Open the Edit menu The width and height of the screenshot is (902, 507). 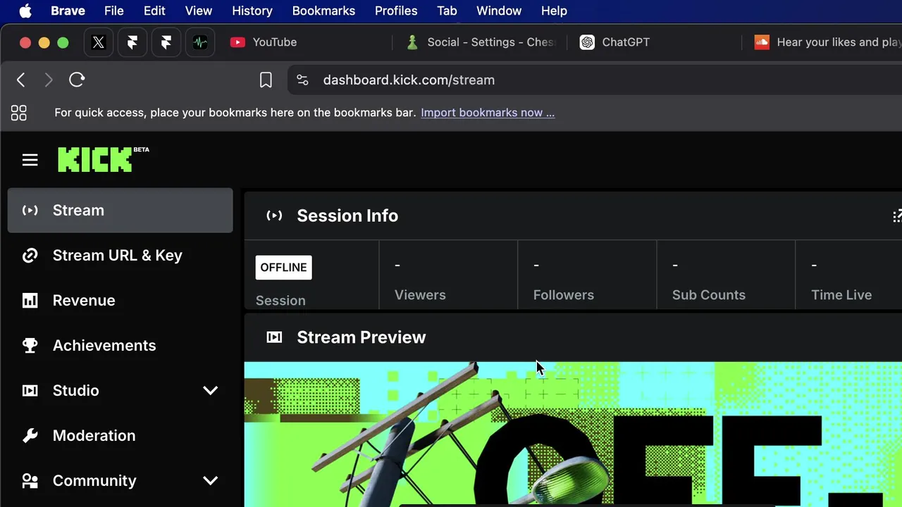coord(154,11)
